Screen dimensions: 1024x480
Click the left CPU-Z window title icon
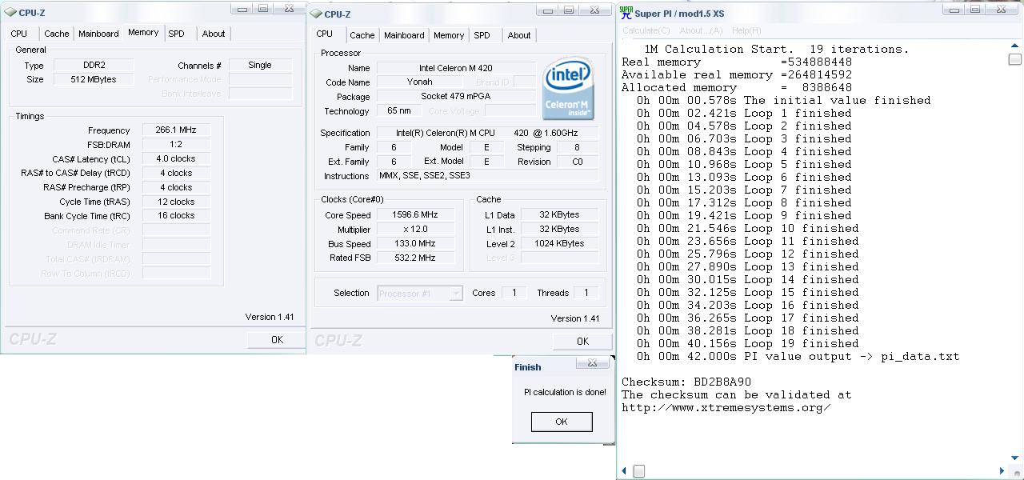[10, 13]
